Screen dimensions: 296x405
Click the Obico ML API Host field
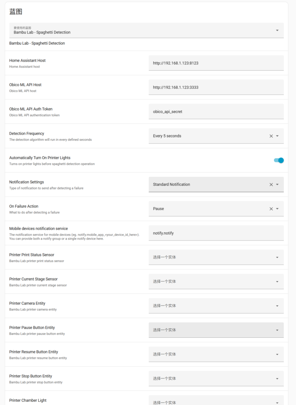pos(216,87)
